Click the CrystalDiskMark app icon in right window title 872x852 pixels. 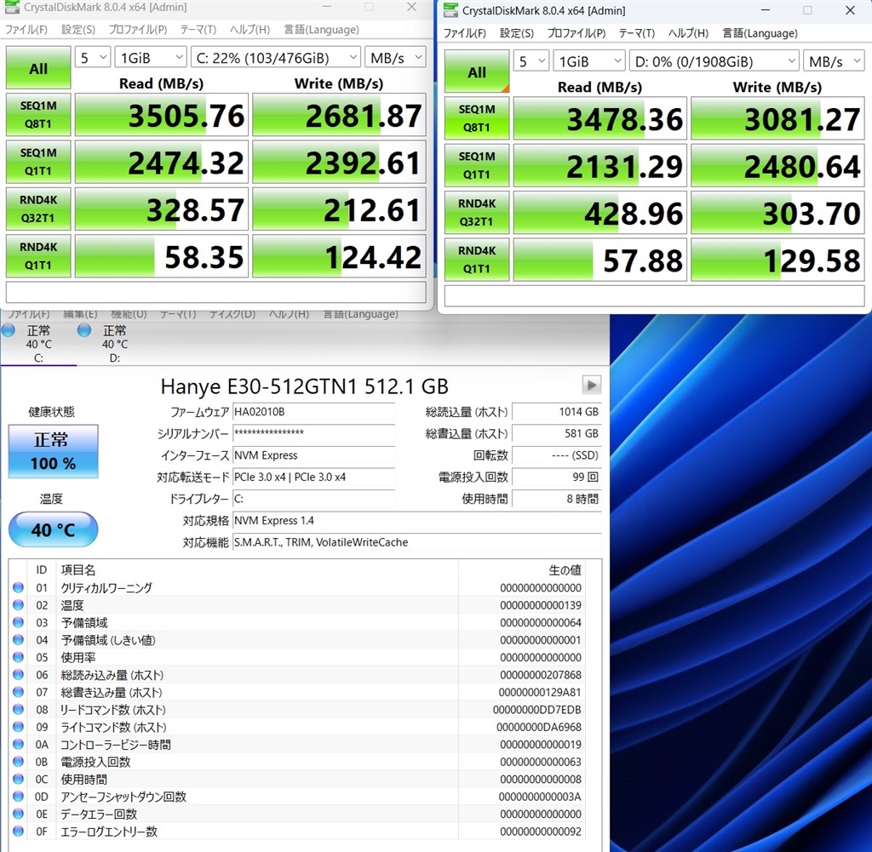(x=451, y=10)
